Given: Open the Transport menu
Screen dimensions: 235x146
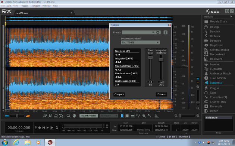Looking at the screenshot, I should click(35, 6).
